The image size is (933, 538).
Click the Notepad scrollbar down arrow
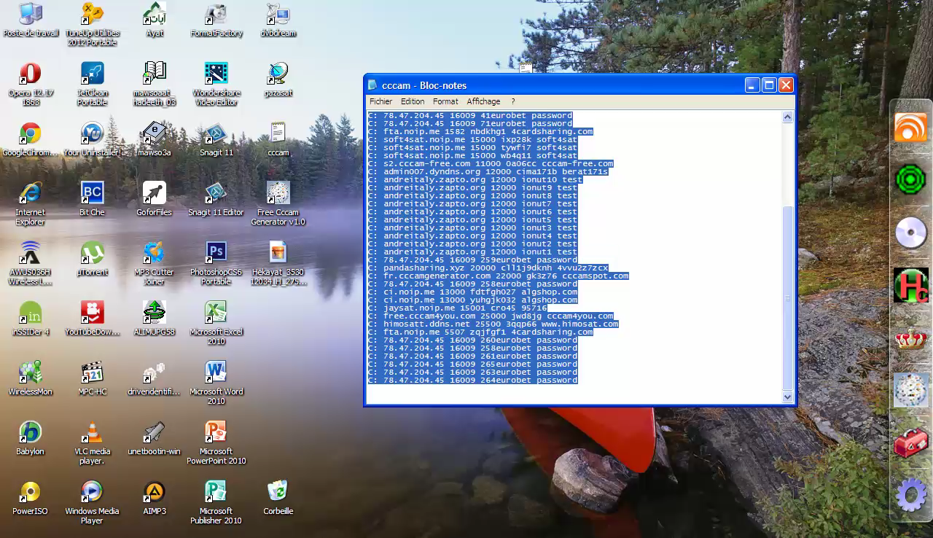[787, 397]
